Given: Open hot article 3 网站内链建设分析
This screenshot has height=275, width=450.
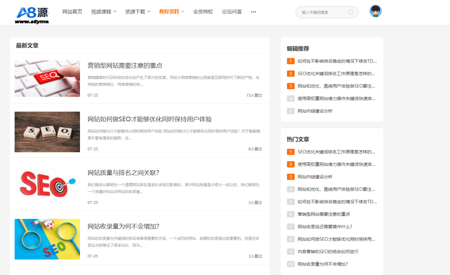Looking at the screenshot, I should pyautogui.click(x=315, y=177).
